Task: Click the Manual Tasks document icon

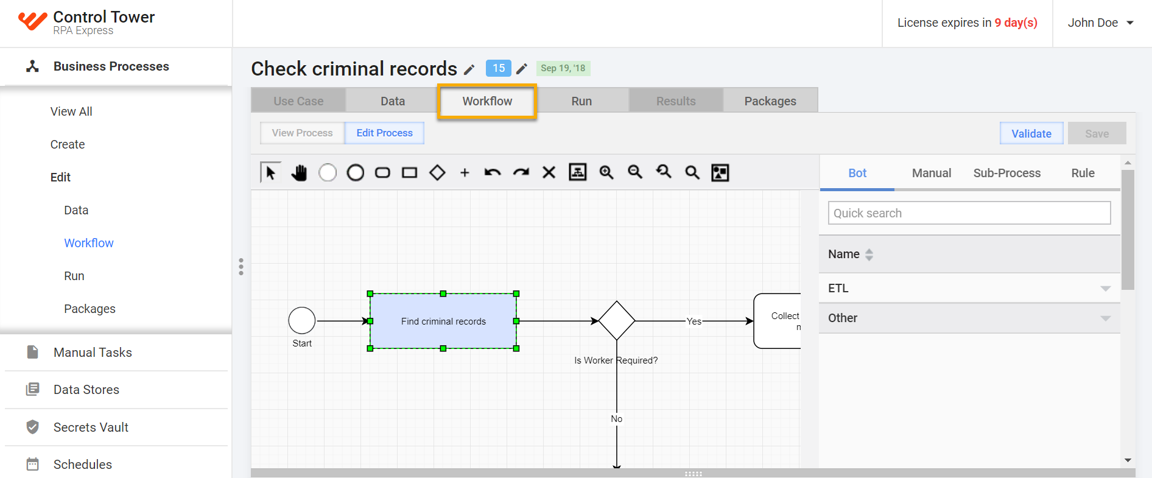Action: 33,352
